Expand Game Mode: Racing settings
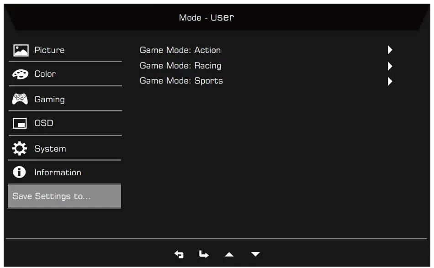434x268 pixels. [389, 65]
